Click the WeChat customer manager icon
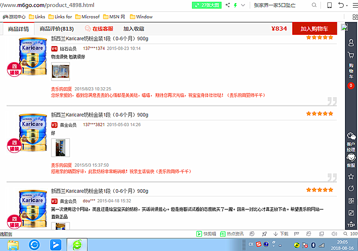Image resolution: width=358 pixels, height=251 pixels. 351,136
